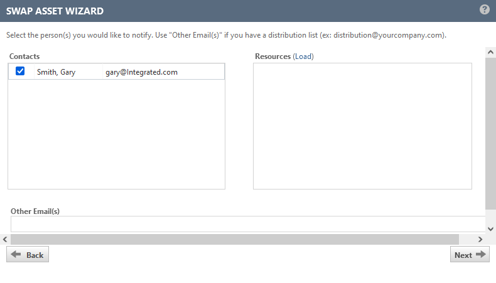Proceed to the next step with Next
Image resolution: width=496 pixels, height=283 pixels.
[470, 255]
